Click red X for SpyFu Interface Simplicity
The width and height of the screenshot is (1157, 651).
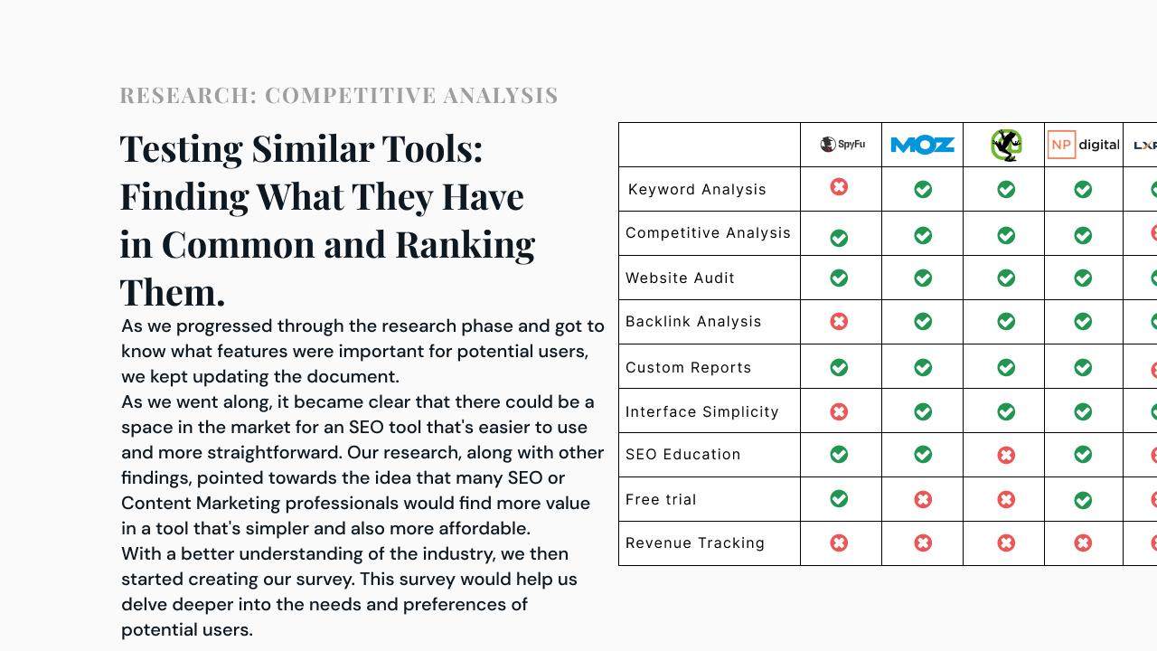click(839, 411)
